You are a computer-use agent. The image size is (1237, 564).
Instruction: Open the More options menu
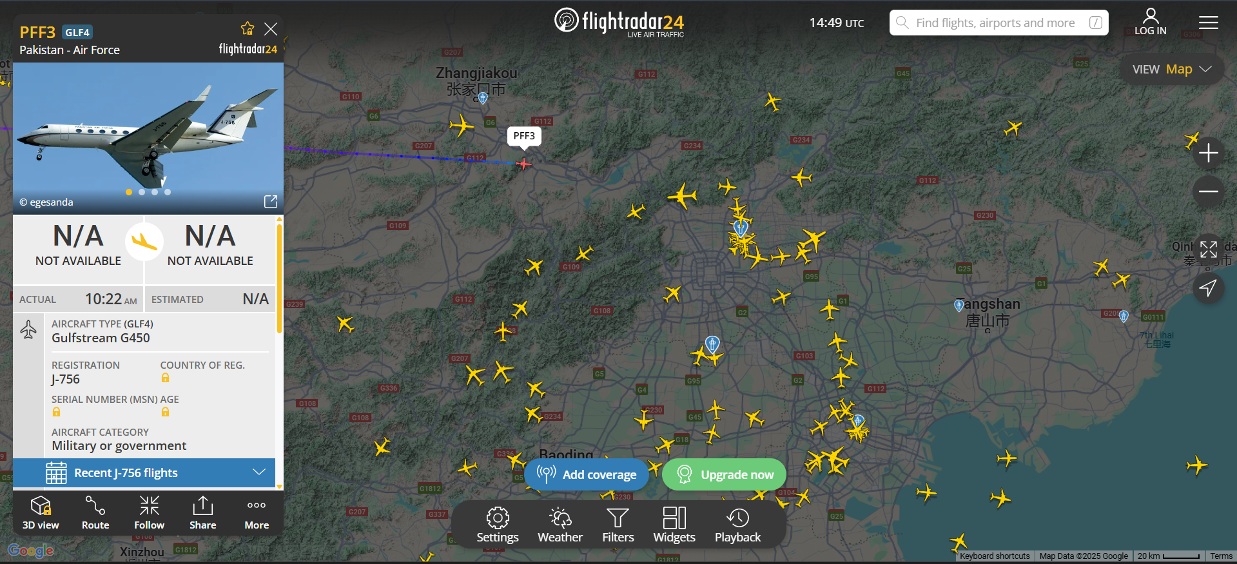tap(257, 512)
